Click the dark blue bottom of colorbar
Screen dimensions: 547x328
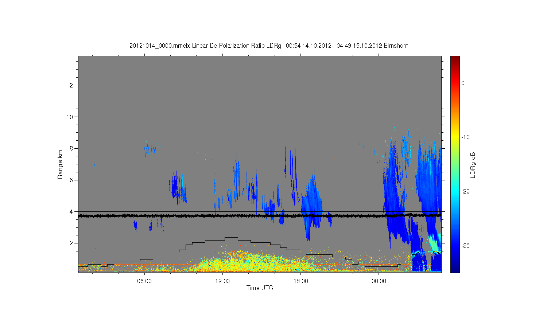tap(455, 268)
